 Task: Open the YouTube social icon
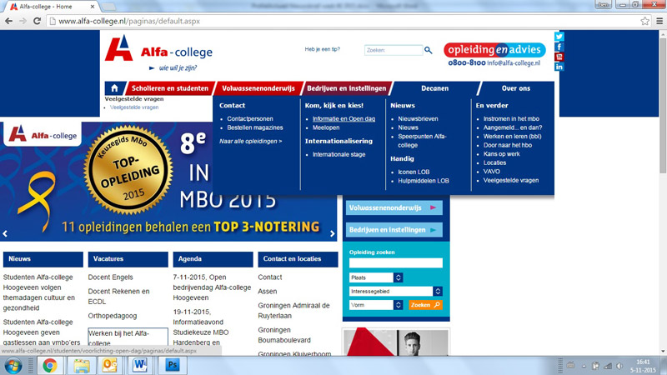559,57
